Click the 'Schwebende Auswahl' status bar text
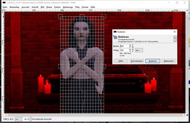This screenshot has width=190, height=123. pos(42,119)
